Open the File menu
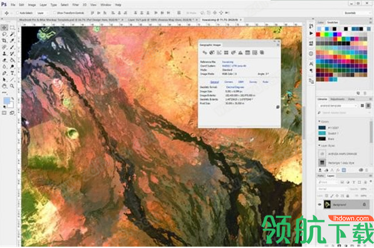 [13, 4]
